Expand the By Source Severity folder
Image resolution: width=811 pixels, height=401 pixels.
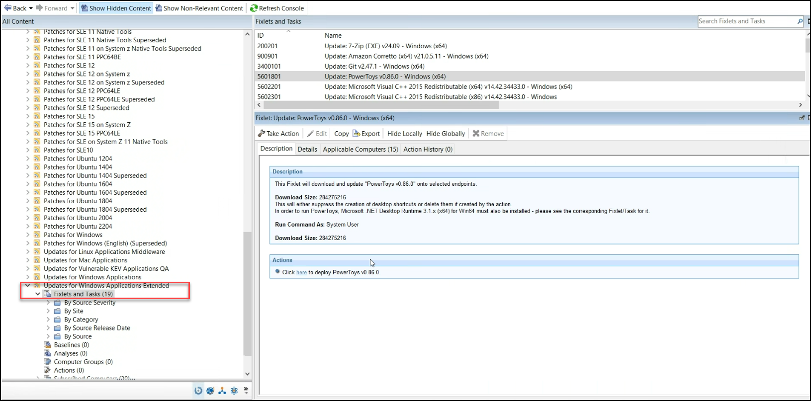(48, 303)
